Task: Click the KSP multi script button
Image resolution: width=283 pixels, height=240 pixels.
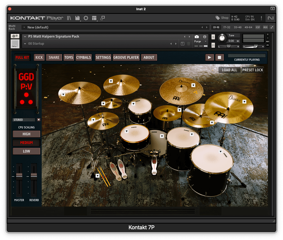Action: (258, 27)
